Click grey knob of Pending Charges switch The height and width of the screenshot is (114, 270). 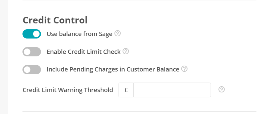click(27, 70)
